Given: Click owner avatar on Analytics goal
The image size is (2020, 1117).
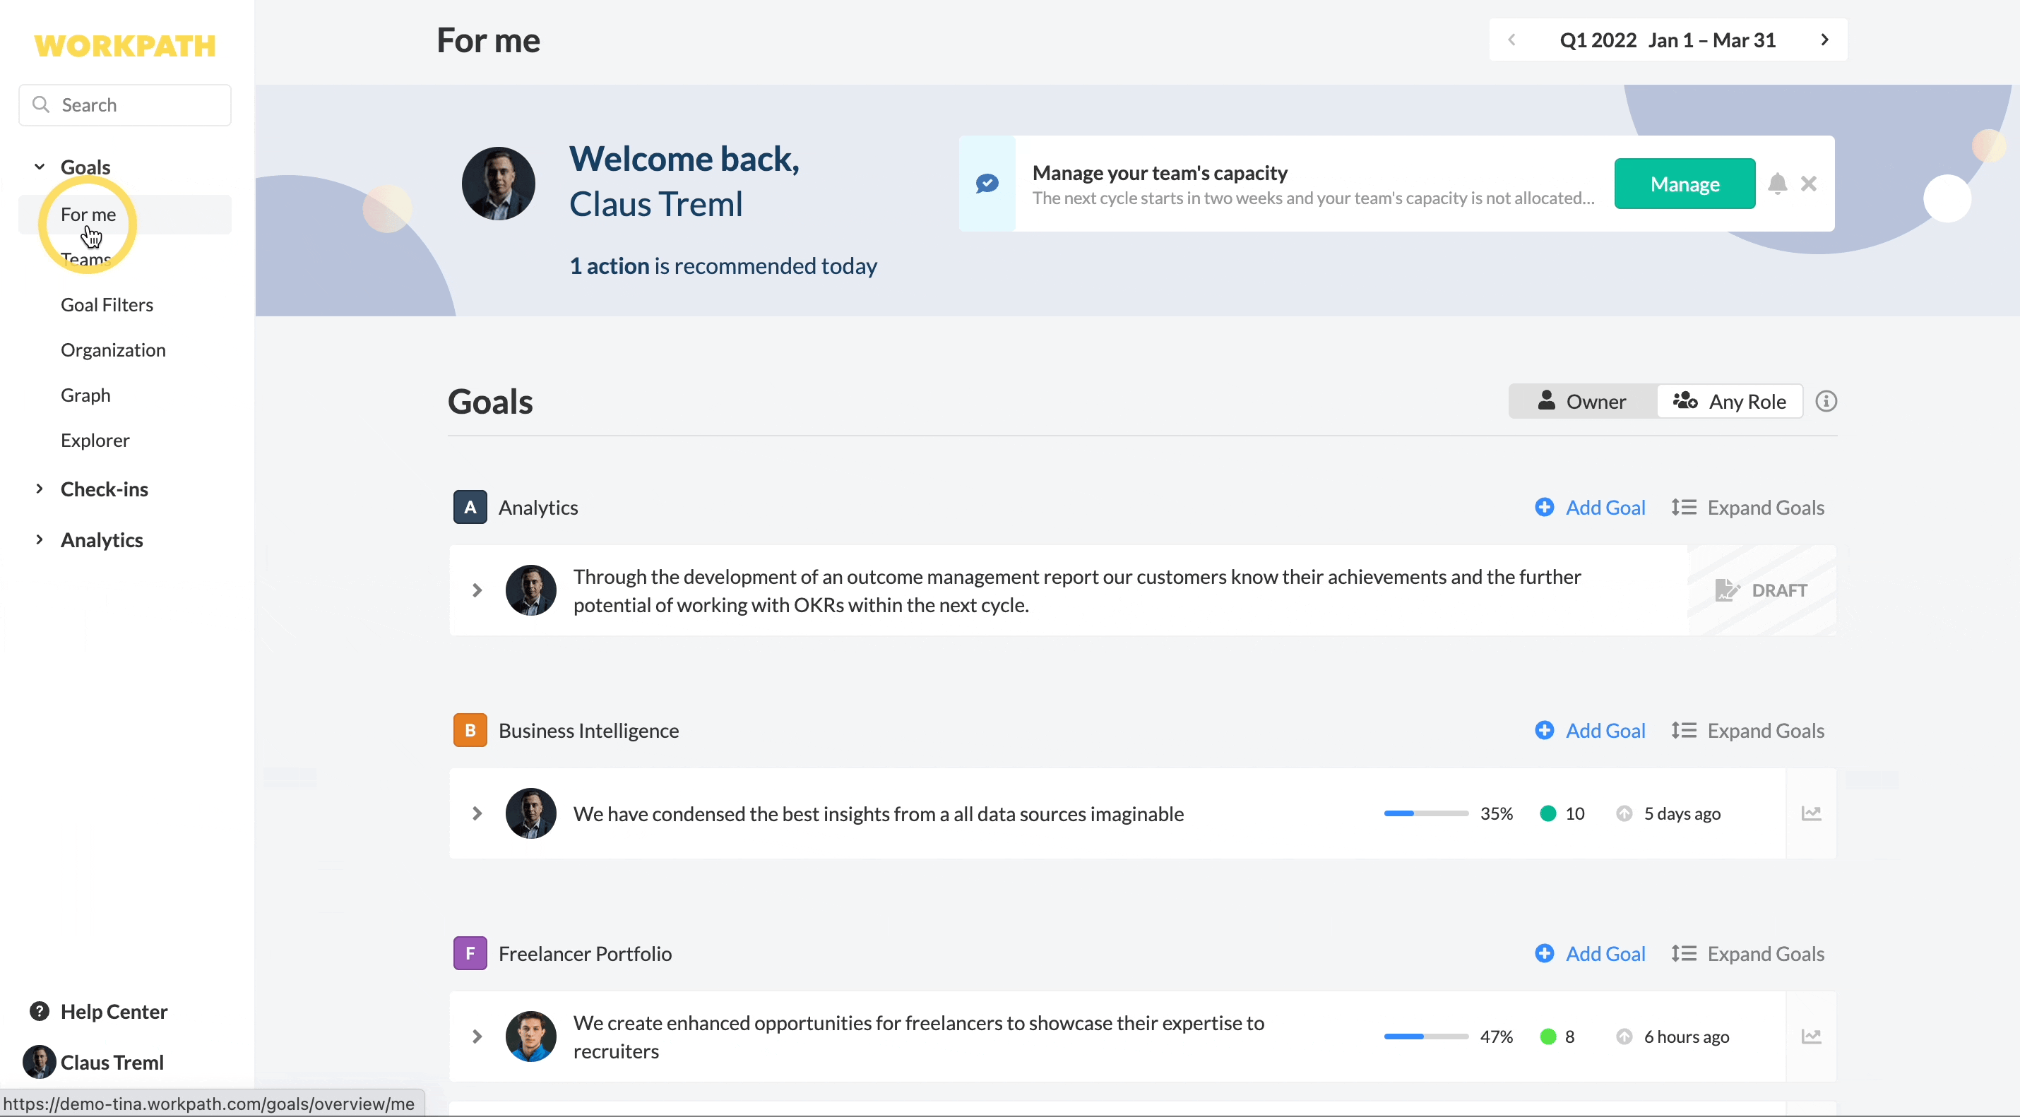Looking at the screenshot, I should (x=531, y=590).
